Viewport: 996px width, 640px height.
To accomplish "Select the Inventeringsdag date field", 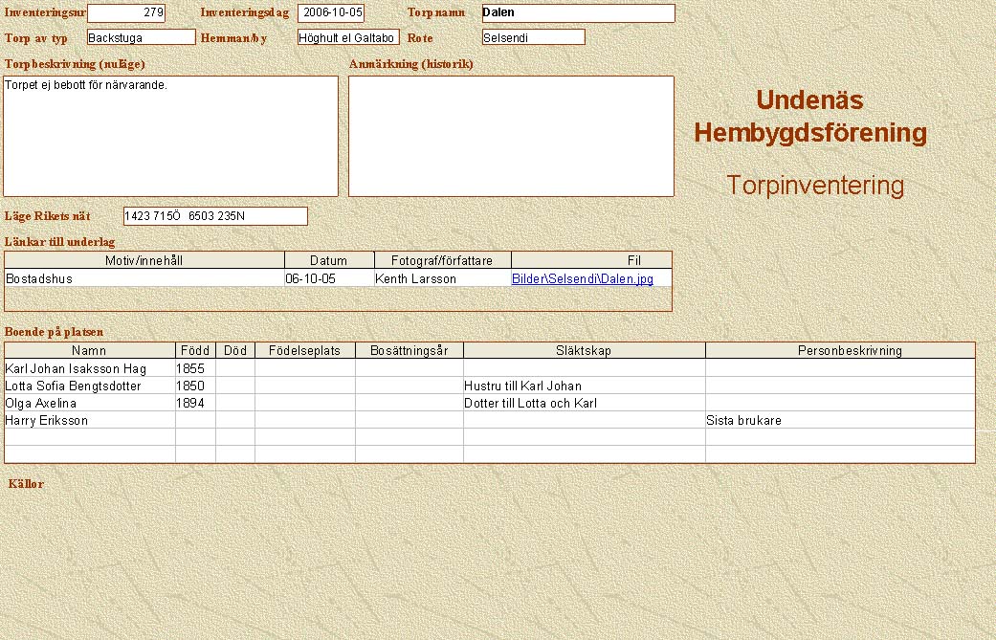I will [330, 13].
